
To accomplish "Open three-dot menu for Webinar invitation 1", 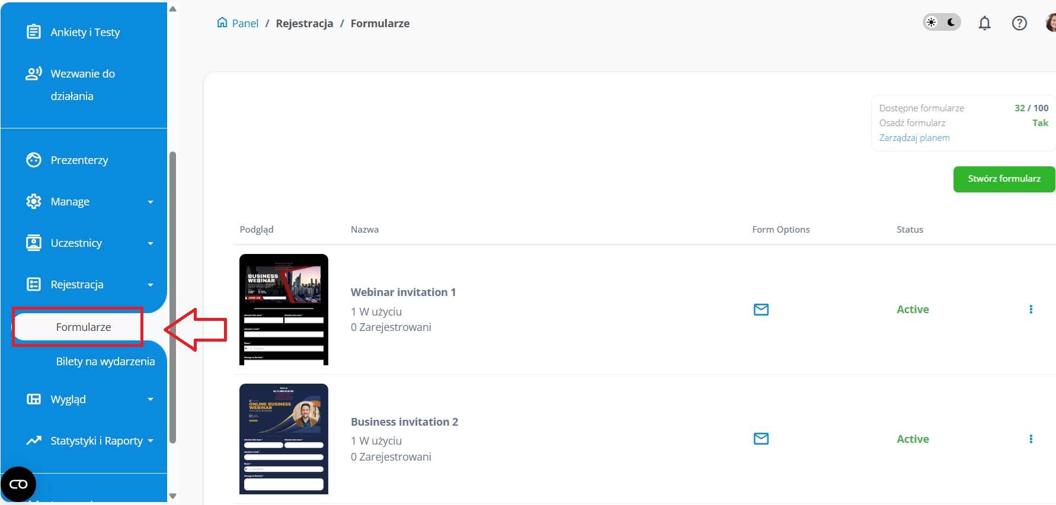I will pyautogui.click(x=1031, y=310).
